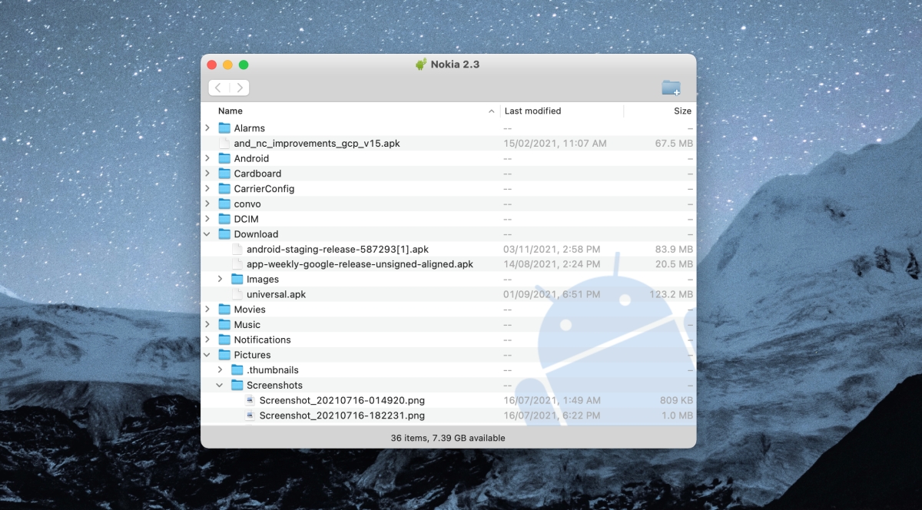Click the forward navigation arrow
922x510 pixels.
239,87
